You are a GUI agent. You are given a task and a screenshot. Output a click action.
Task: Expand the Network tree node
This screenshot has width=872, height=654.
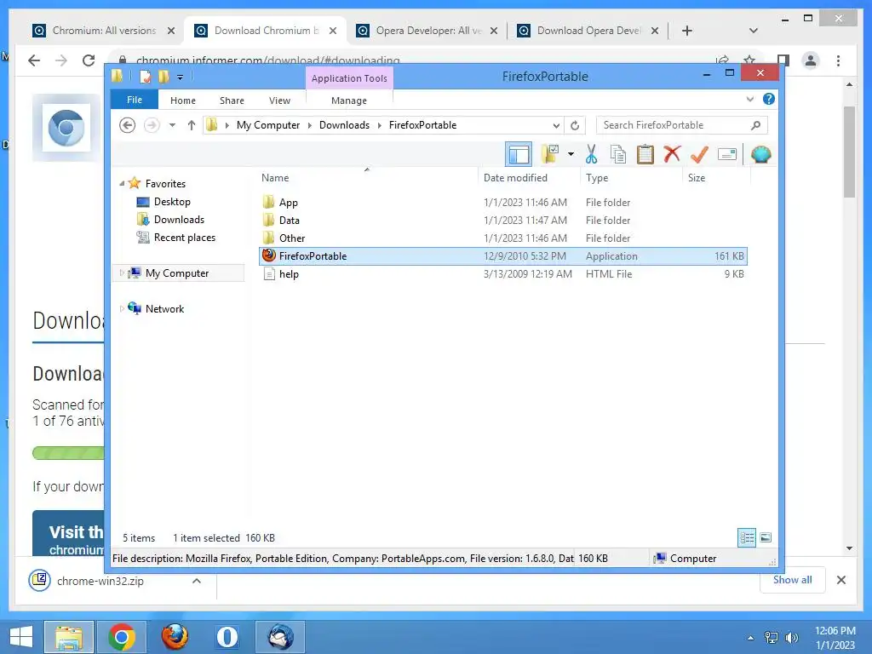point(122,308)
